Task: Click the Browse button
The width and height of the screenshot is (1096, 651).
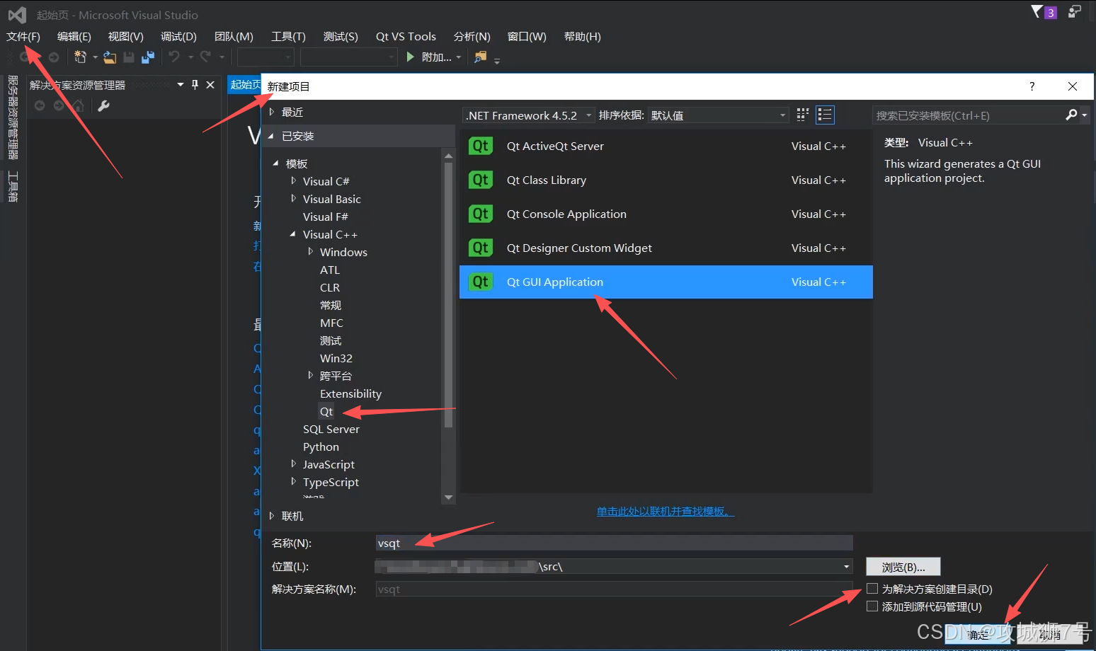Action: (x=903, y=567)
